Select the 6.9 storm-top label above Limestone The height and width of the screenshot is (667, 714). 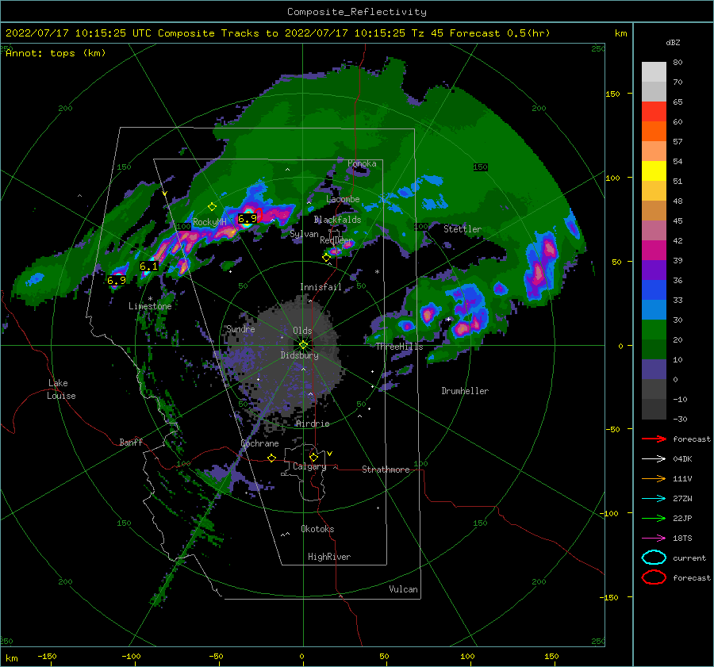tap(117, 281)
